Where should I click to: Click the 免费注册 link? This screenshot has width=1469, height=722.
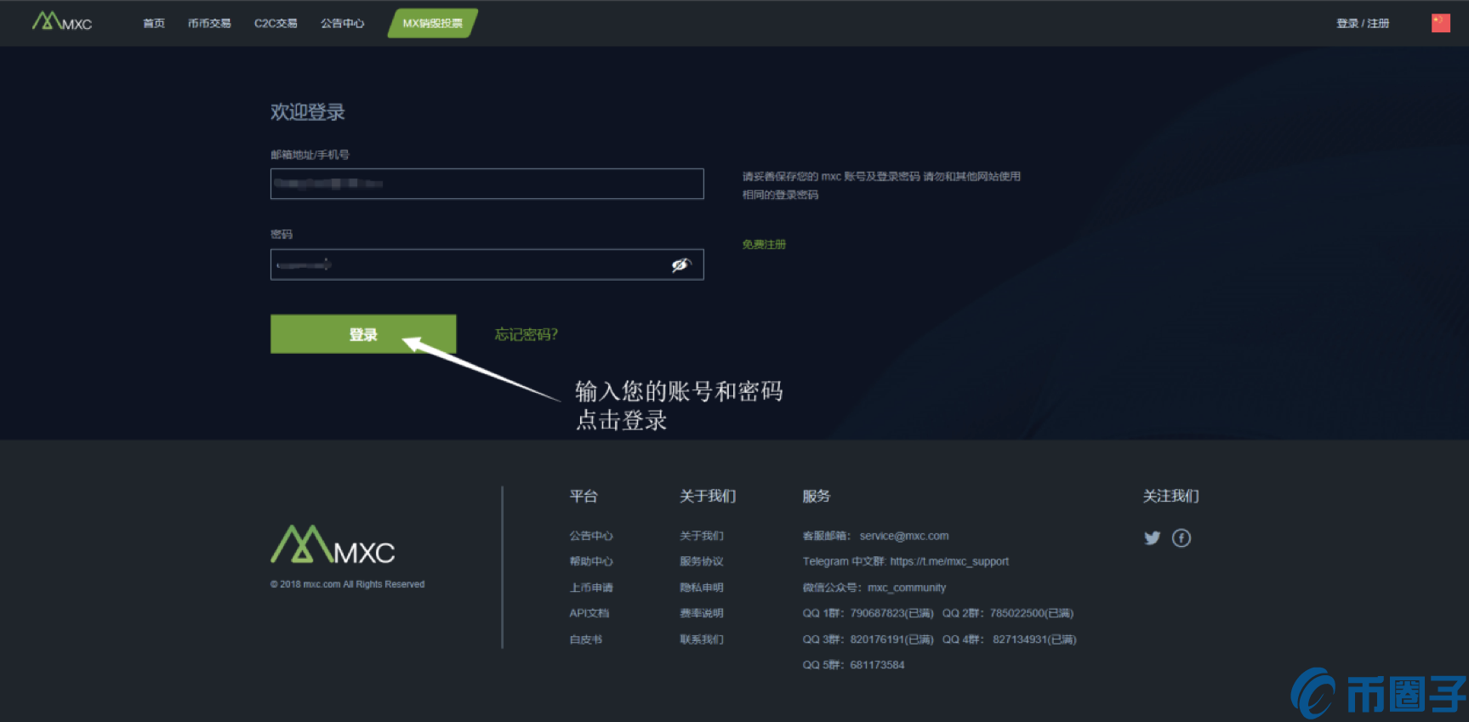(764, 245)
